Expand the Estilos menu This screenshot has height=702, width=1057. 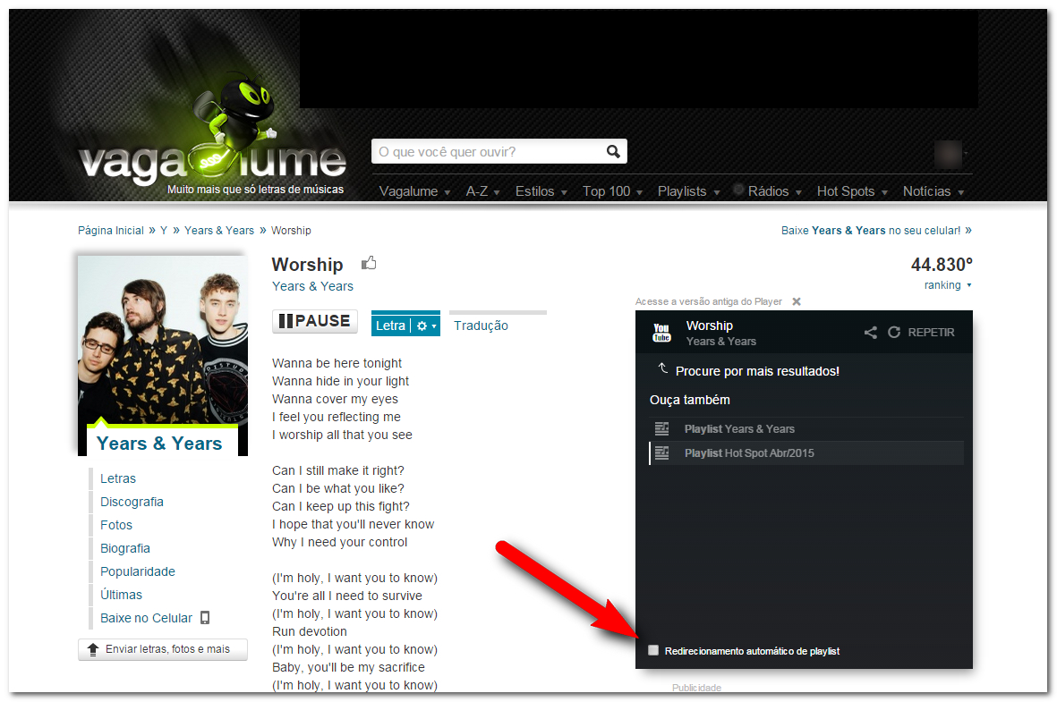[x=541, y=191]
